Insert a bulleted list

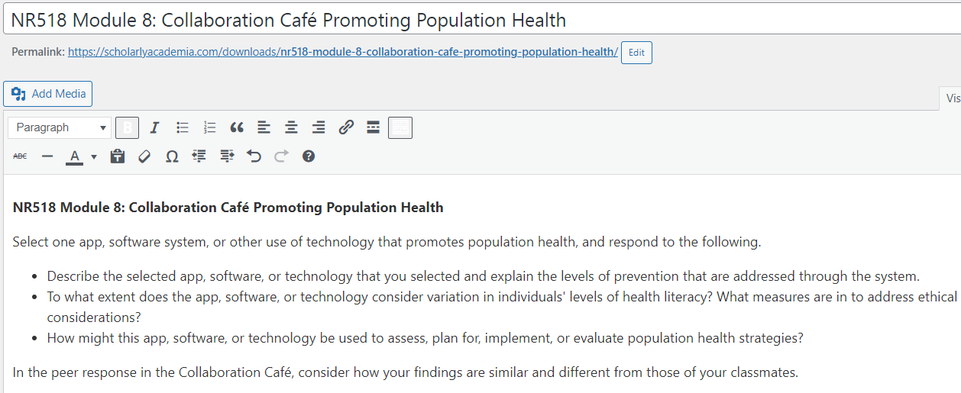click(183, 127)
